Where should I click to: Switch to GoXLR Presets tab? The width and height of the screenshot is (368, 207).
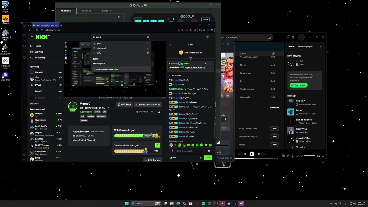click(x=107, y=11)
